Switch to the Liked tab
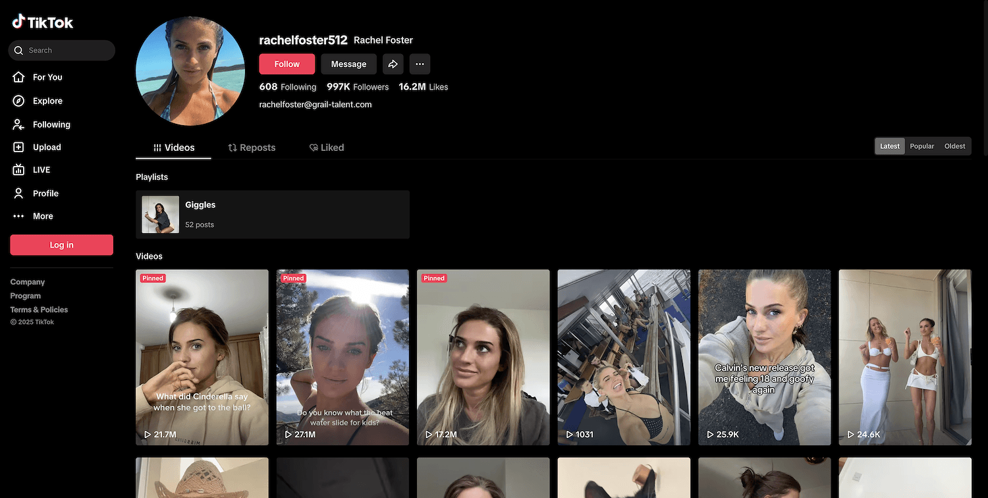This screenshot has height=498, width=988. [327, 148]
